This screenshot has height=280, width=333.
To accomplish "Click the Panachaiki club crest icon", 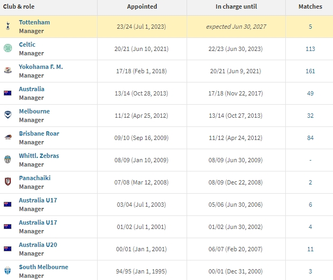I will [x=8, y=182].
